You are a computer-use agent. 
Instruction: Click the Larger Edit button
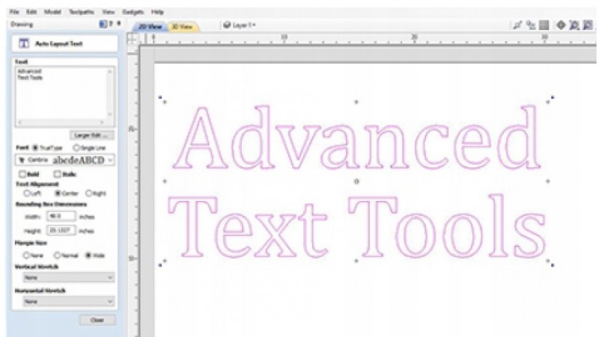point(92,135)
